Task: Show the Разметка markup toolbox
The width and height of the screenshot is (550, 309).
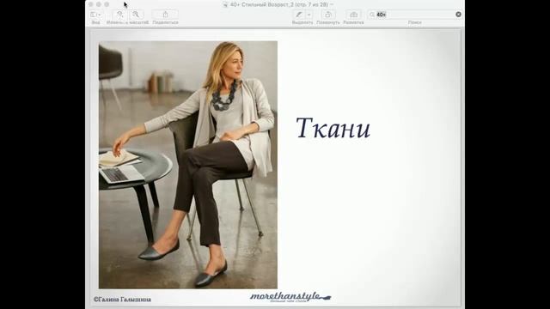Action: pyautogui.click(x=353, y=15)
